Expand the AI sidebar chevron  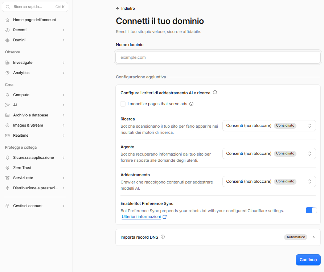coord(63,105)
